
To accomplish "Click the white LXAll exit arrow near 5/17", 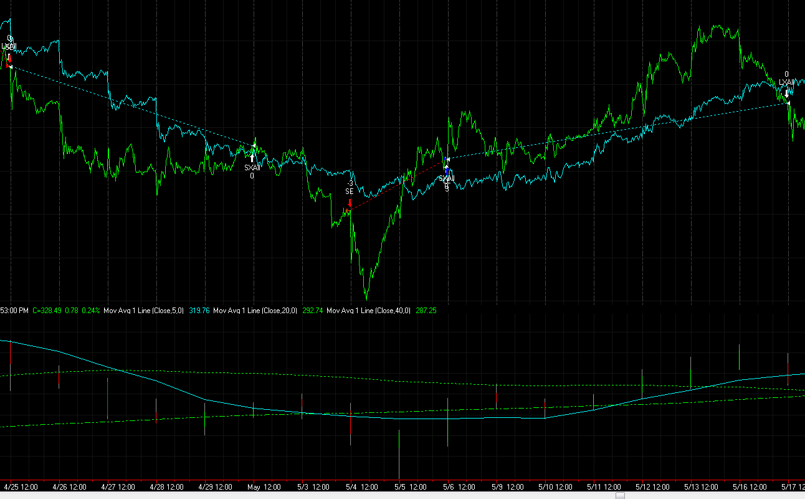I will point(786,92).
